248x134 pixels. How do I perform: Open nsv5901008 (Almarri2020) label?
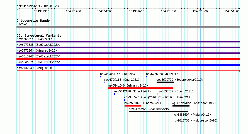[128, 85]
